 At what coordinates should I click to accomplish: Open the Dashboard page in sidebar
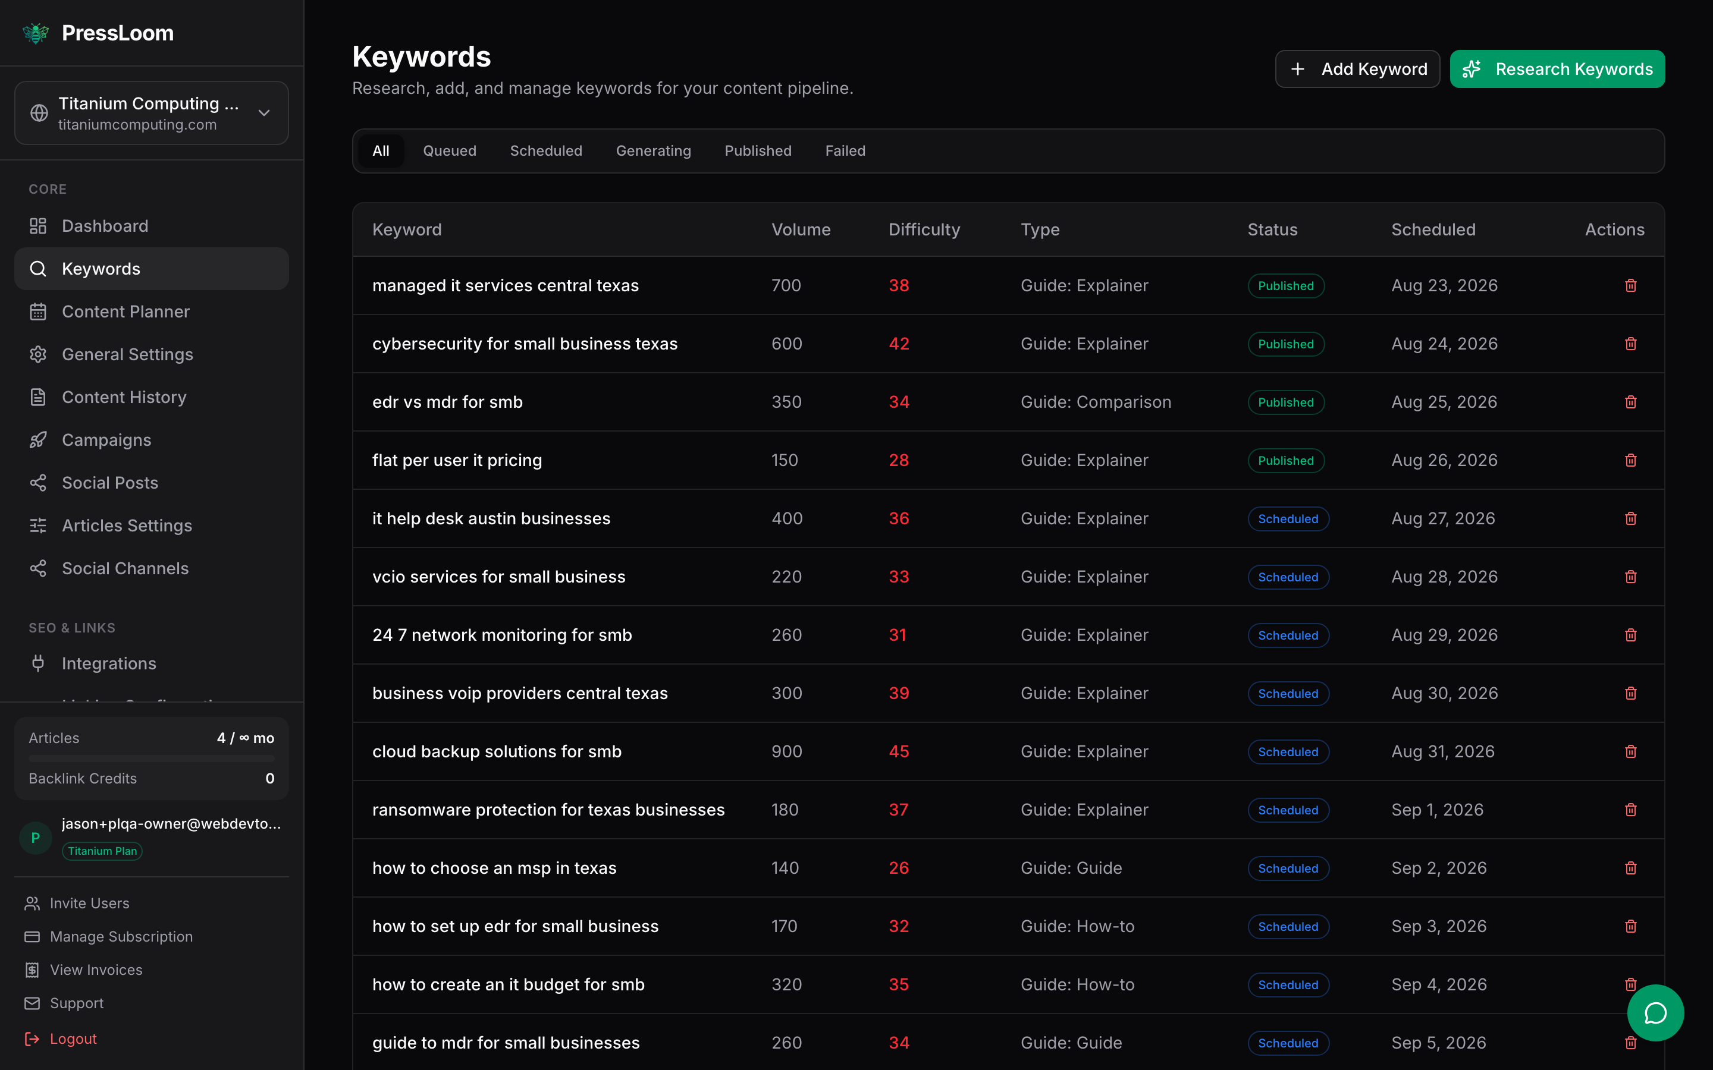point(152,226)
